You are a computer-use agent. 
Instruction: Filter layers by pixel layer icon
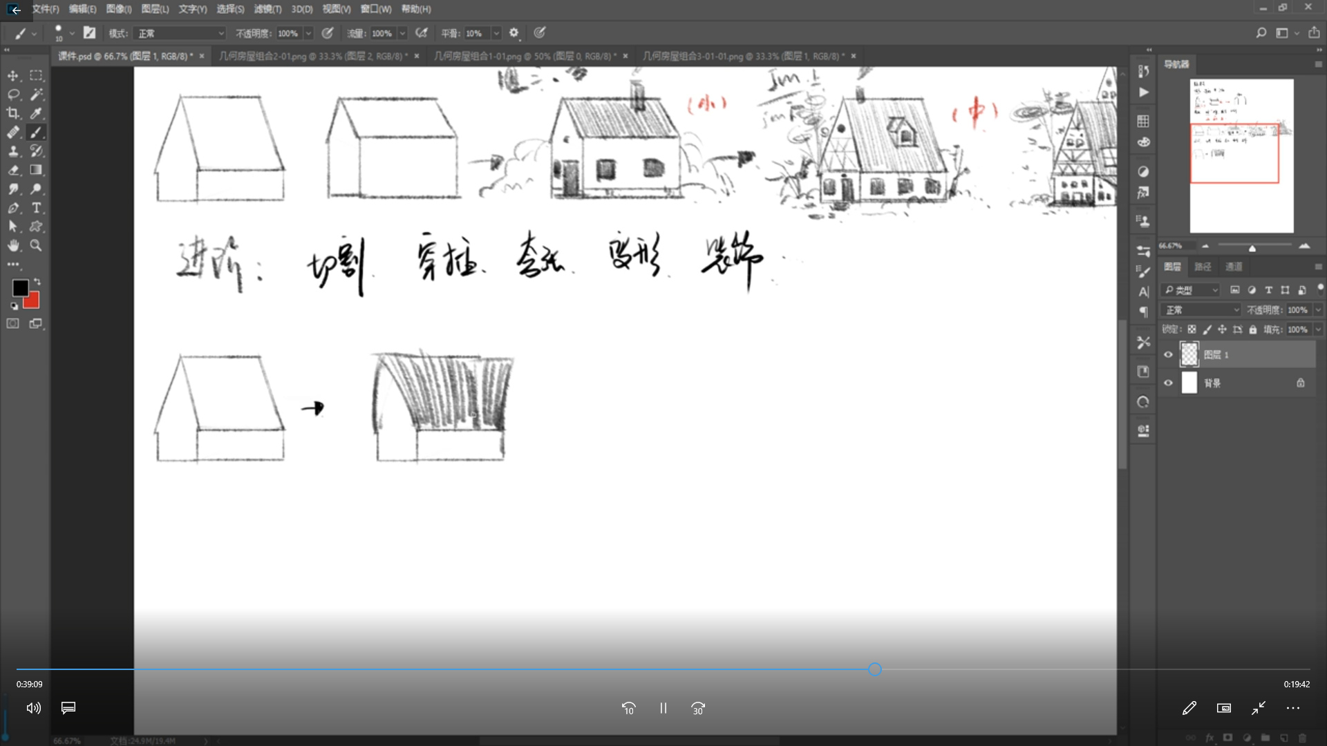click(1234, 290)
